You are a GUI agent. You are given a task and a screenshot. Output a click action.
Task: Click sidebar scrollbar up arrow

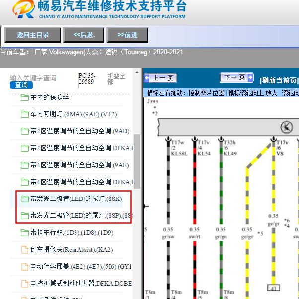(x=137, y=72)
